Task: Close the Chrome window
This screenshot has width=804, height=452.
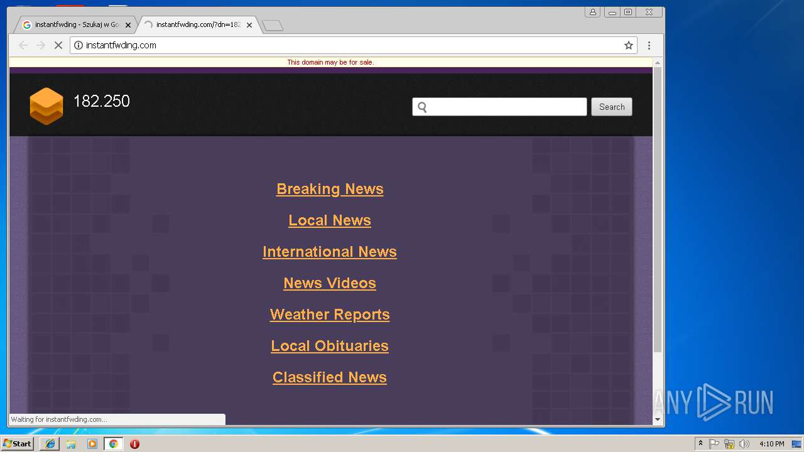Action: pyautogui.click(x=649, y=12)
